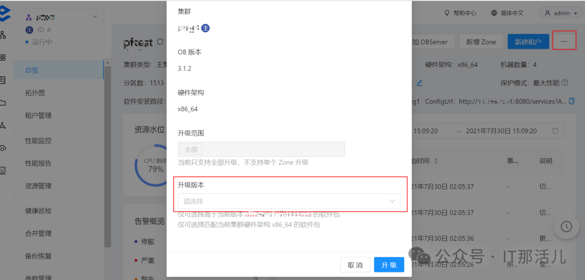585x280 pixels.
Task: Click the 取消 button in the dialog
Action: click(x=355, y=265)
